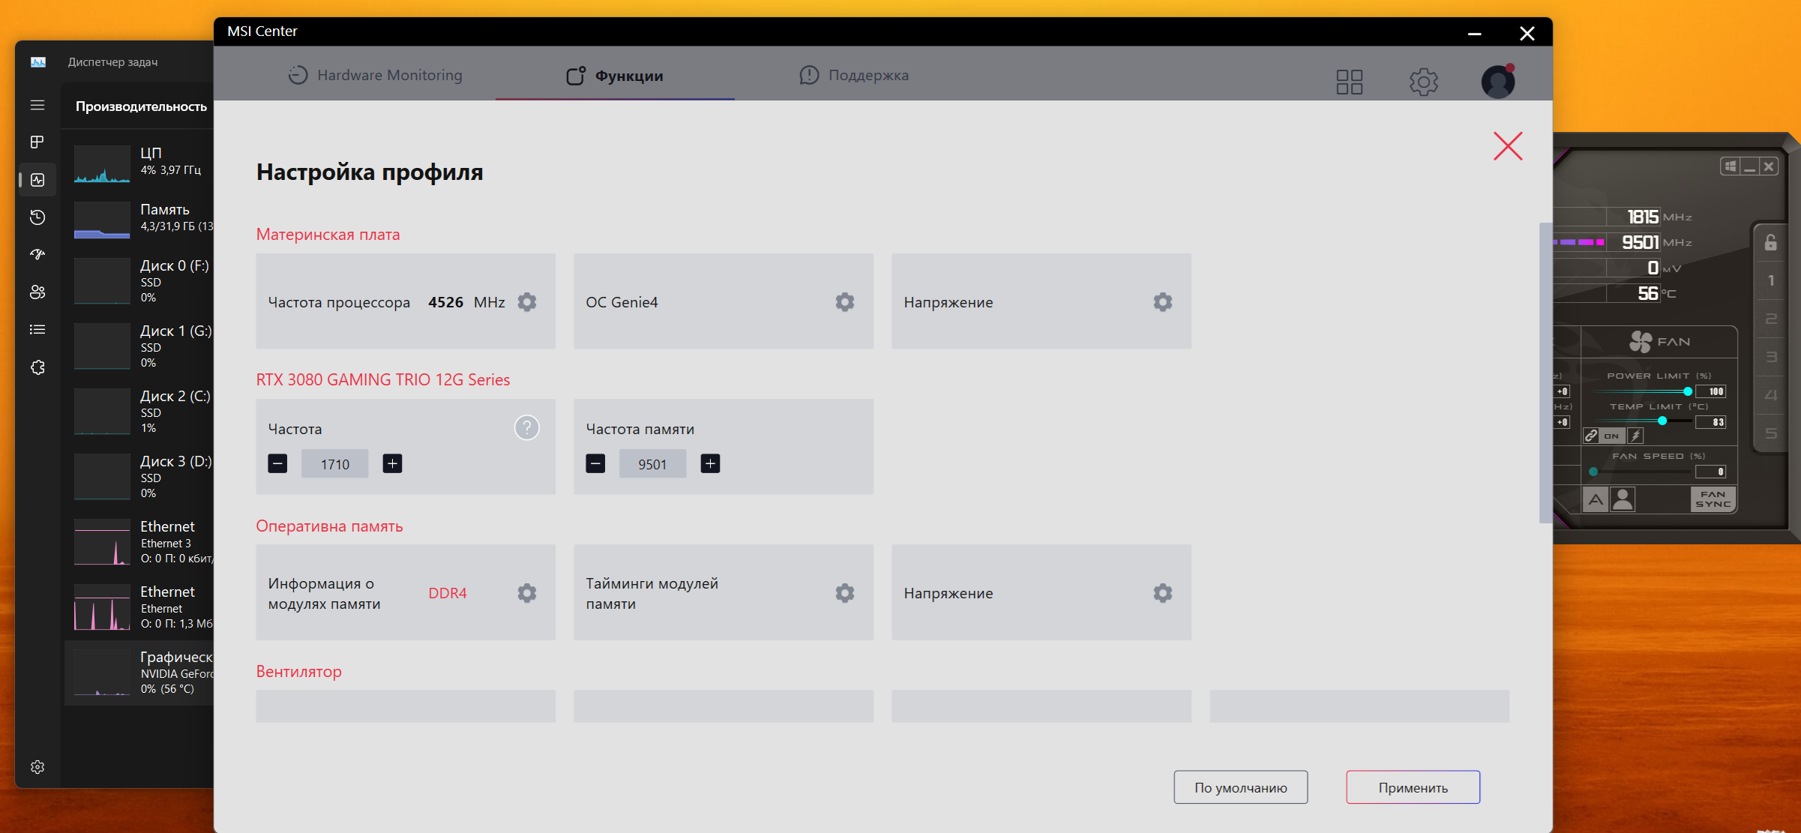Switch to Hardware Monitoring tab
Viewport: 1801px width, 833px height.
click(376, 75)
